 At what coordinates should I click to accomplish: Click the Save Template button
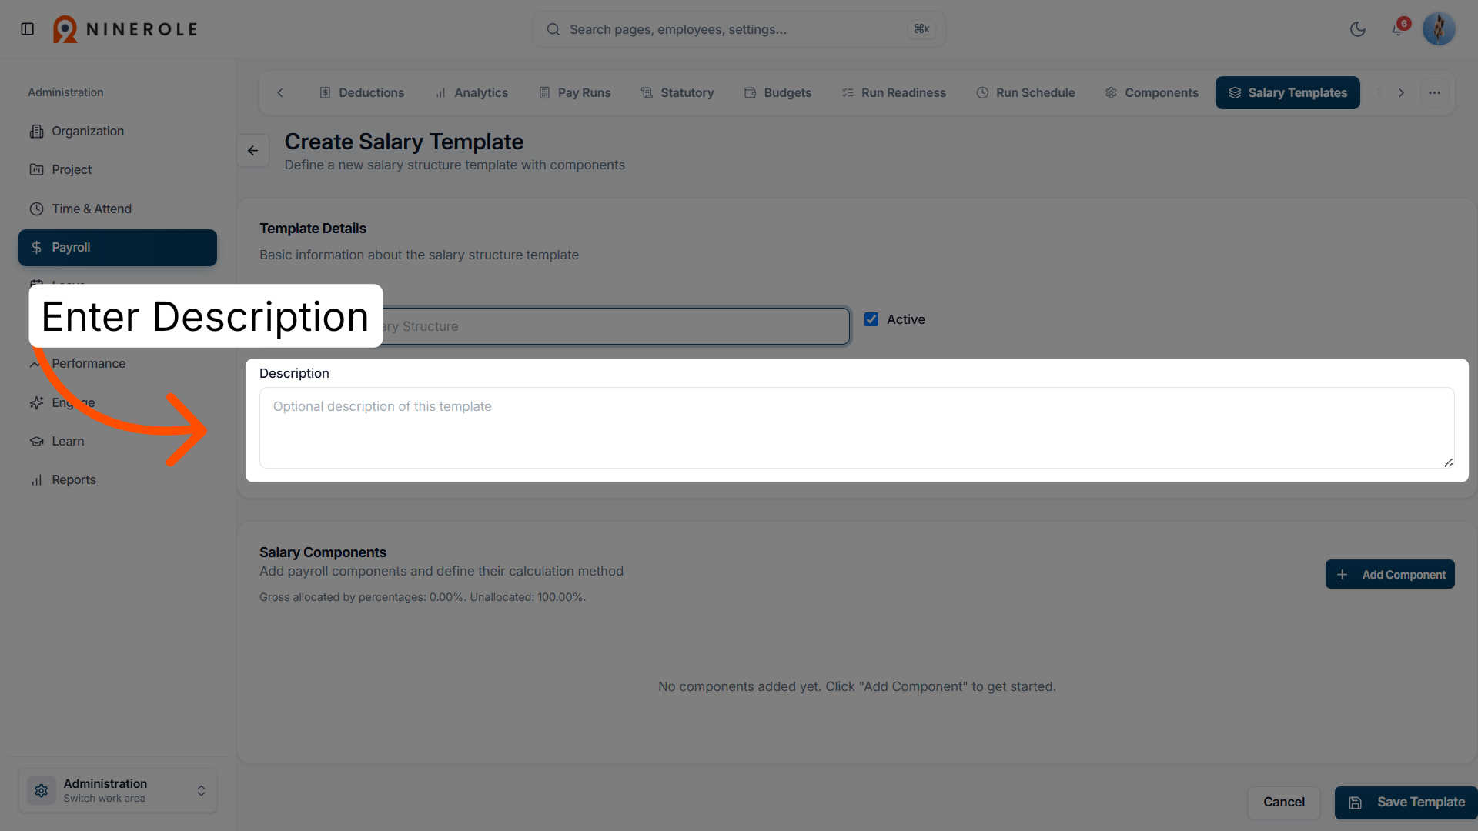[x=1406, y=802]
